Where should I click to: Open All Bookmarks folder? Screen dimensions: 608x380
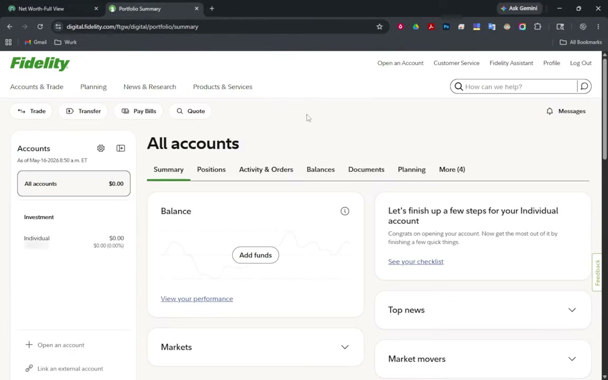(581, 42)
